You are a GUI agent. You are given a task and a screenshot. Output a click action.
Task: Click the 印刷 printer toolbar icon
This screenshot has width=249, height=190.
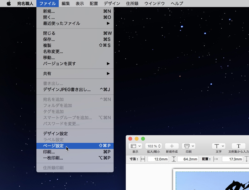click(x=189, y=146)
